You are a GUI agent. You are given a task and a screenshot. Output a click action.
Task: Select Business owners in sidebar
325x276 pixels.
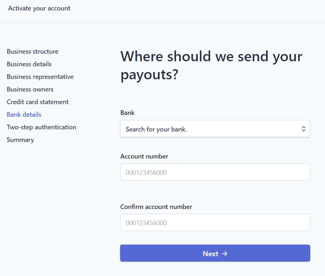[30, 89]
